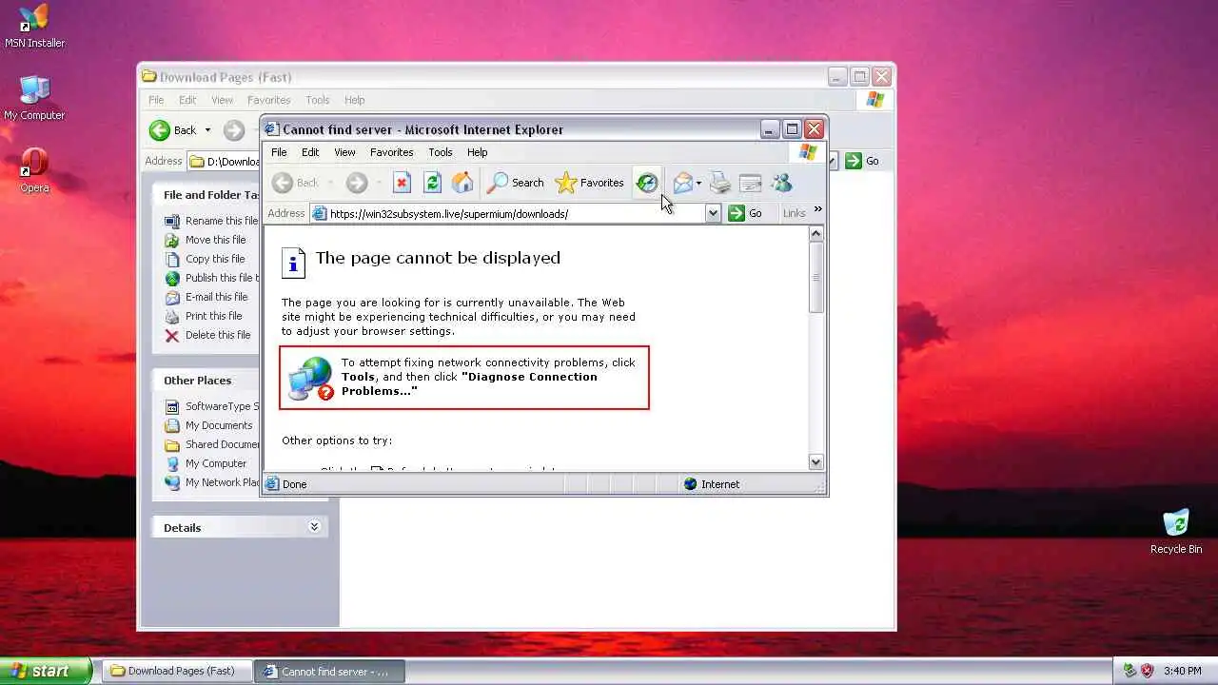The height and width of the screenshot is (685, 1218).
Task: Click the Mail envelope toolbar icon
Action: (x=682, y=183)
